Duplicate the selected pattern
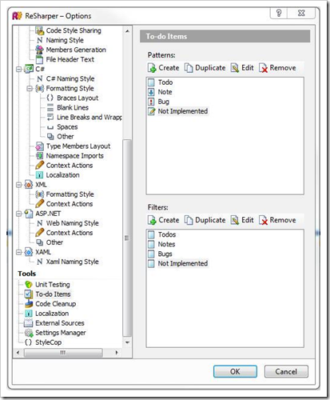 tap(205, 68)
